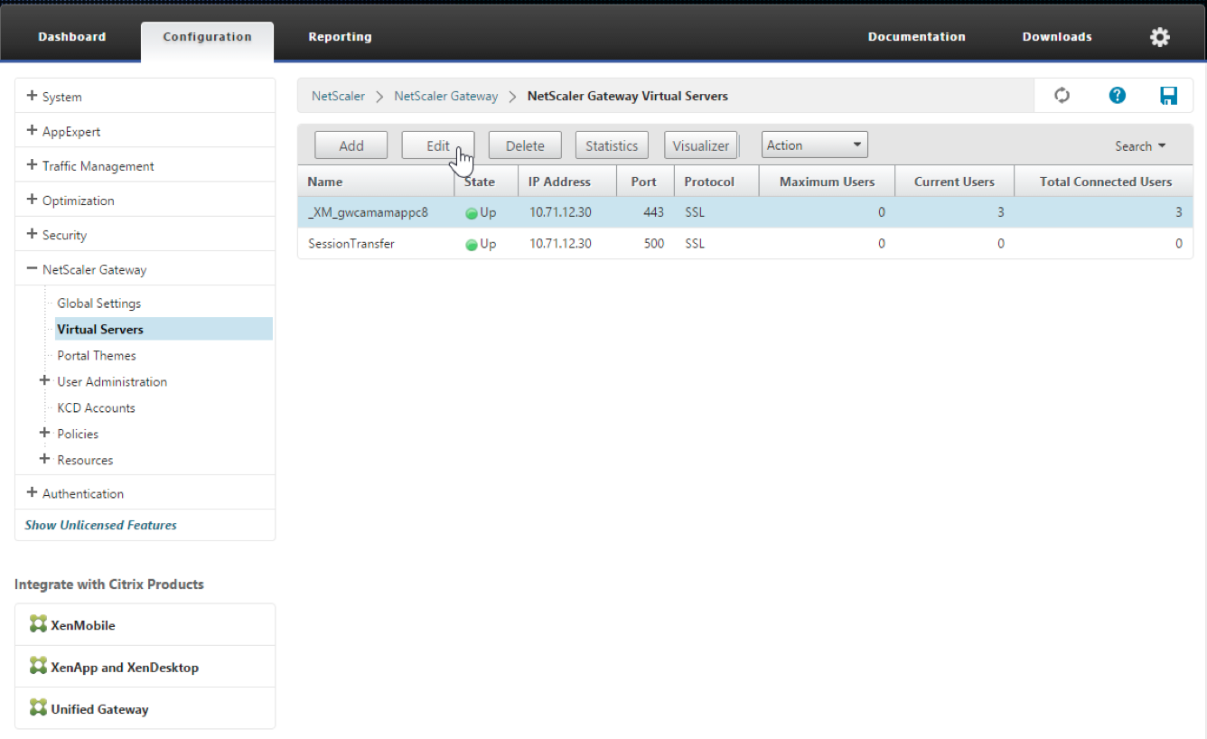The image size is (1207, 739).
Task: Click the Show Unlicensed Features link
Action: click(100, 525)
